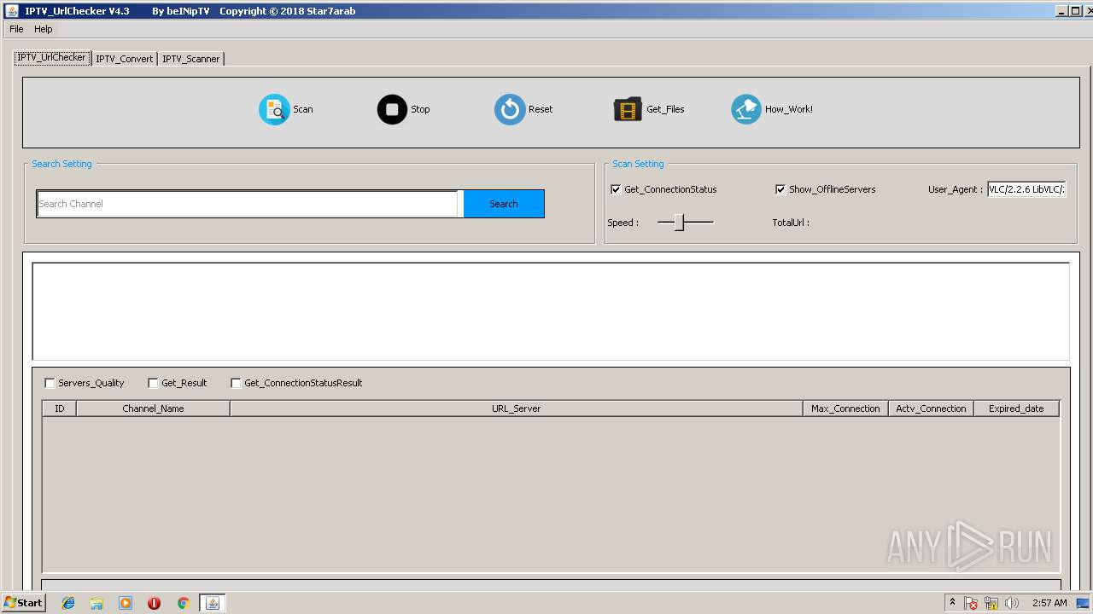The height and width of the screenshot is (614, 1093).
Task: Open the red Opera taskbar icon
Action: 154,603
